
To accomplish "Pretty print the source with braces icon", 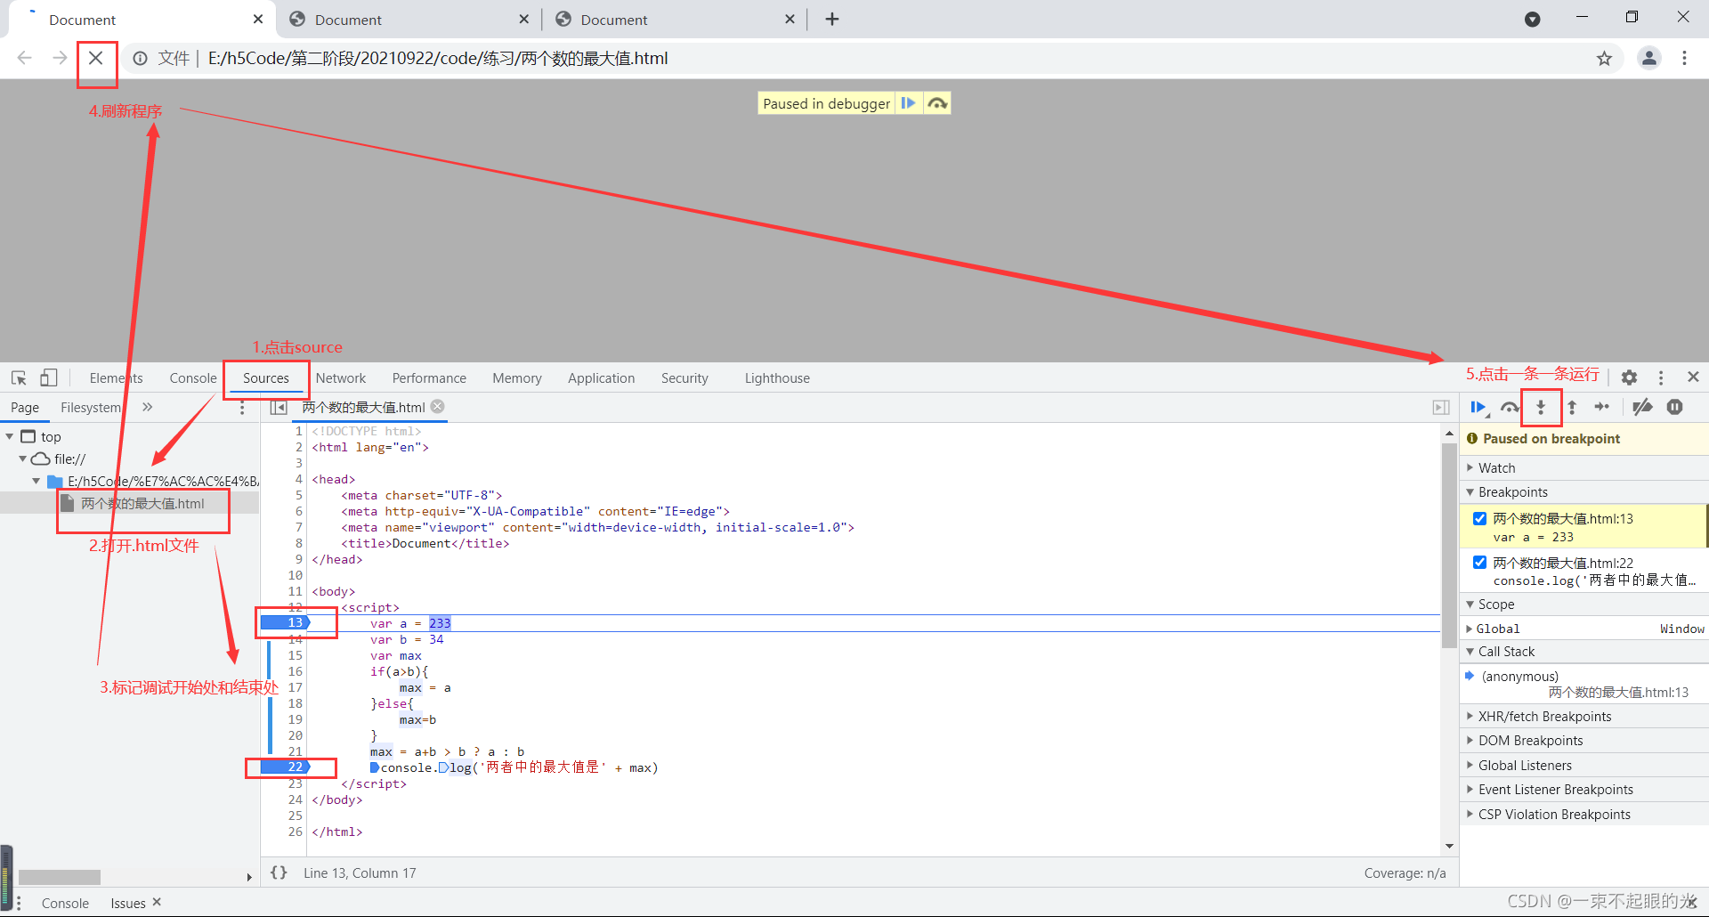I will pos(279,873).
